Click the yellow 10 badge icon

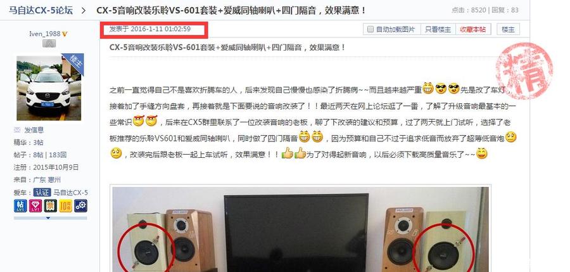65,205
